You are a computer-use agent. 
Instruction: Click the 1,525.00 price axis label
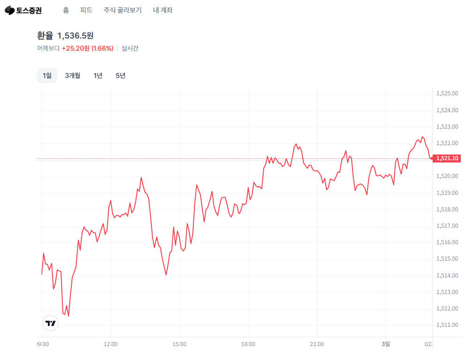447,93
